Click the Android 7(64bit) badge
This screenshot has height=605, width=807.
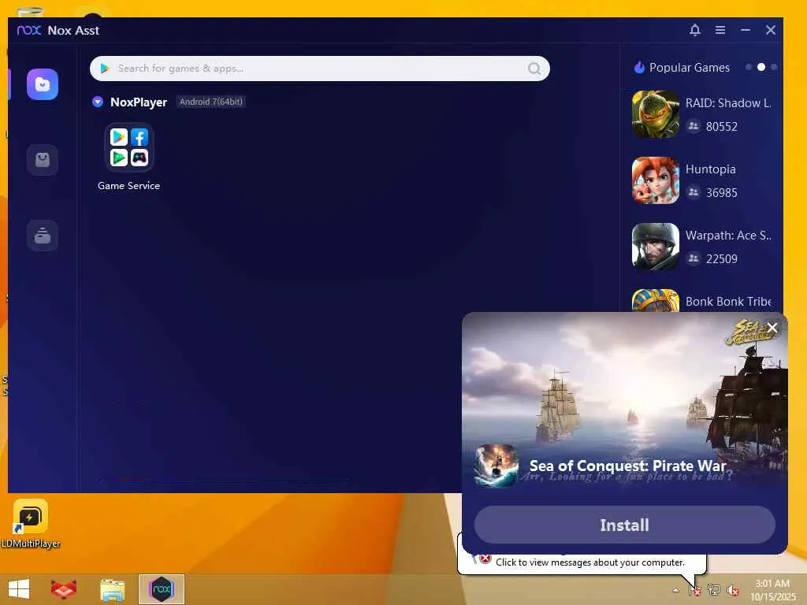coord(210,102)
